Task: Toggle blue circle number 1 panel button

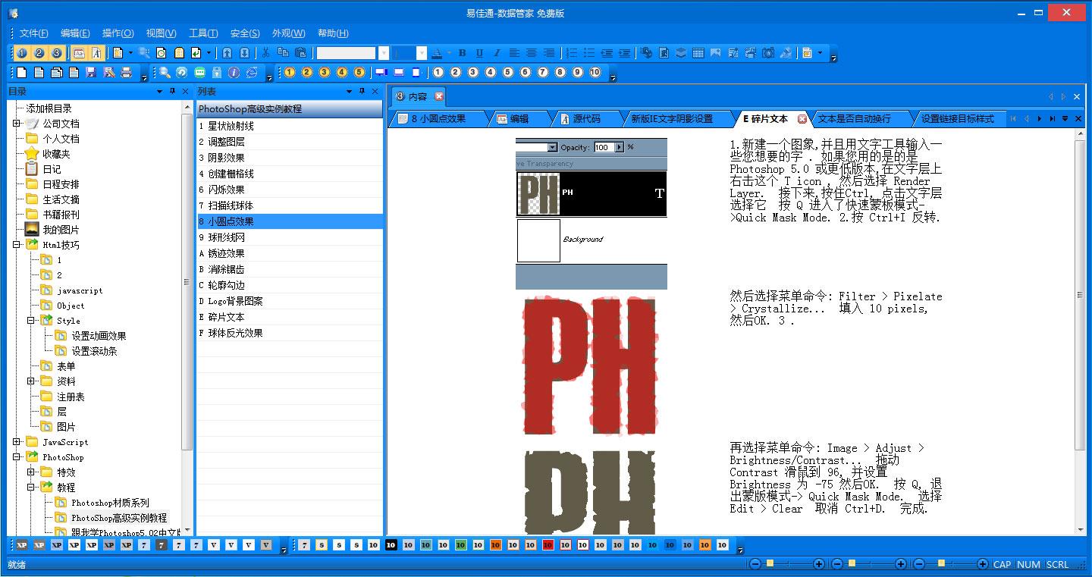Action: (21, 53)
